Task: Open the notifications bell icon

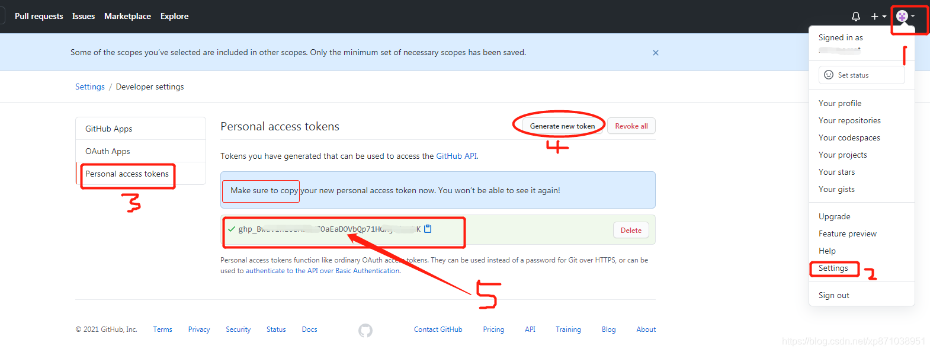Action: click(856, 17)
